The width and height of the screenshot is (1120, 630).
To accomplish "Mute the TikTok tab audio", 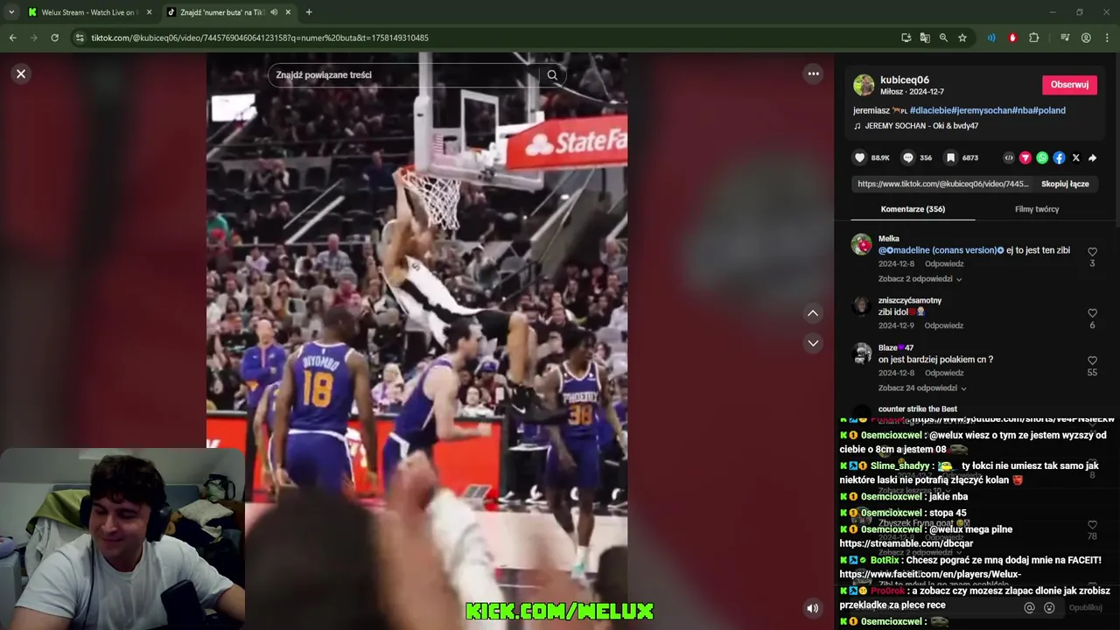I will click(274, 12).
